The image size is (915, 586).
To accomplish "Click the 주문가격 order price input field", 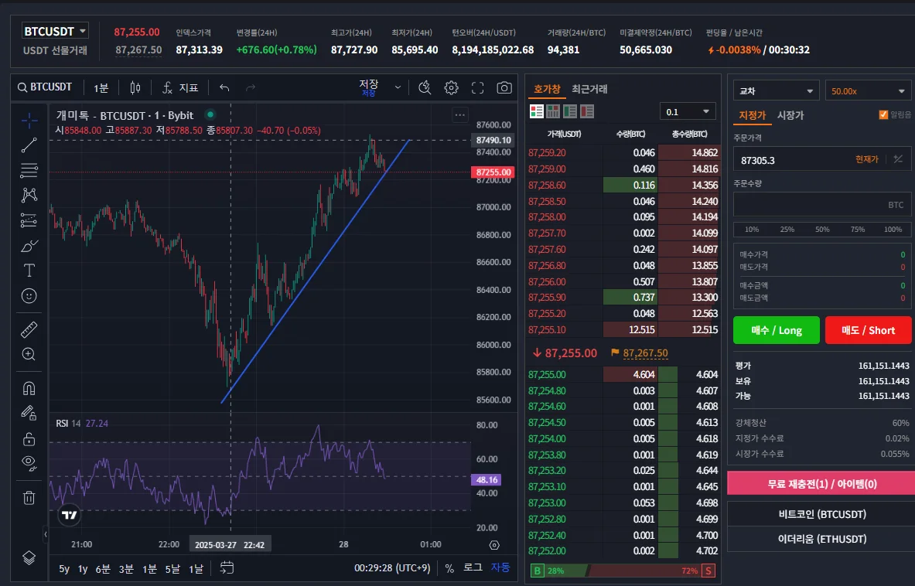I will pos(822,159).
